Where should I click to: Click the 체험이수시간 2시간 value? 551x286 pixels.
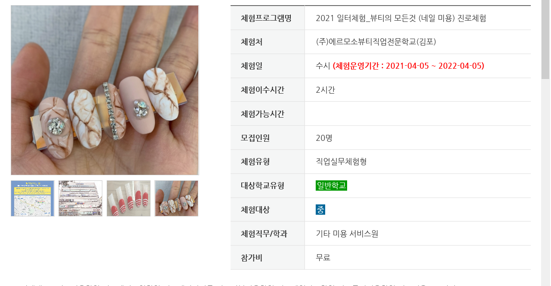coord(325,90)
